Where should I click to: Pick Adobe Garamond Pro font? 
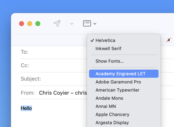(x=118, y=82)
